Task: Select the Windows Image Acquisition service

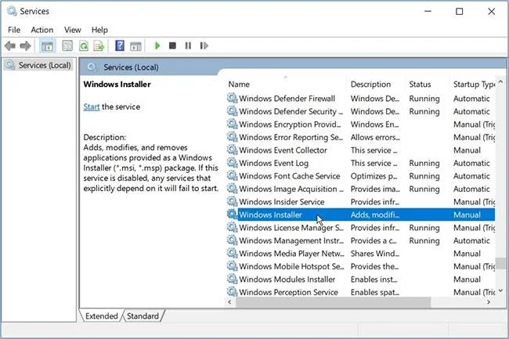Action: click(x=361, y=189)
